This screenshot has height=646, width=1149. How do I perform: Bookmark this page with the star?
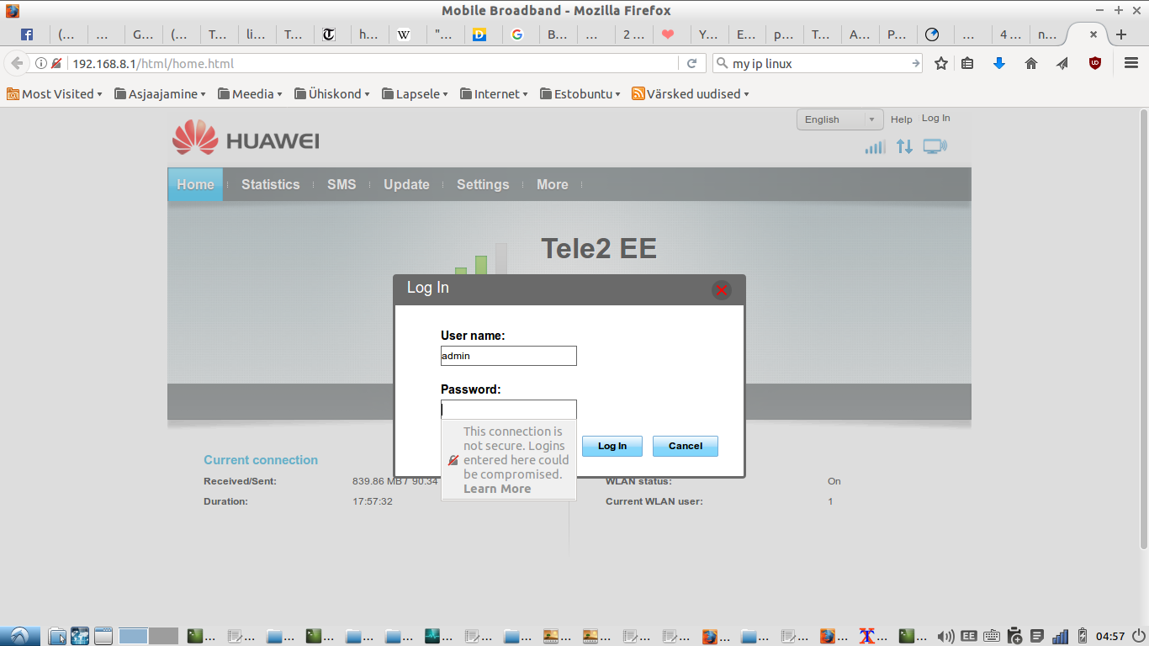click(x=941, y=63)
